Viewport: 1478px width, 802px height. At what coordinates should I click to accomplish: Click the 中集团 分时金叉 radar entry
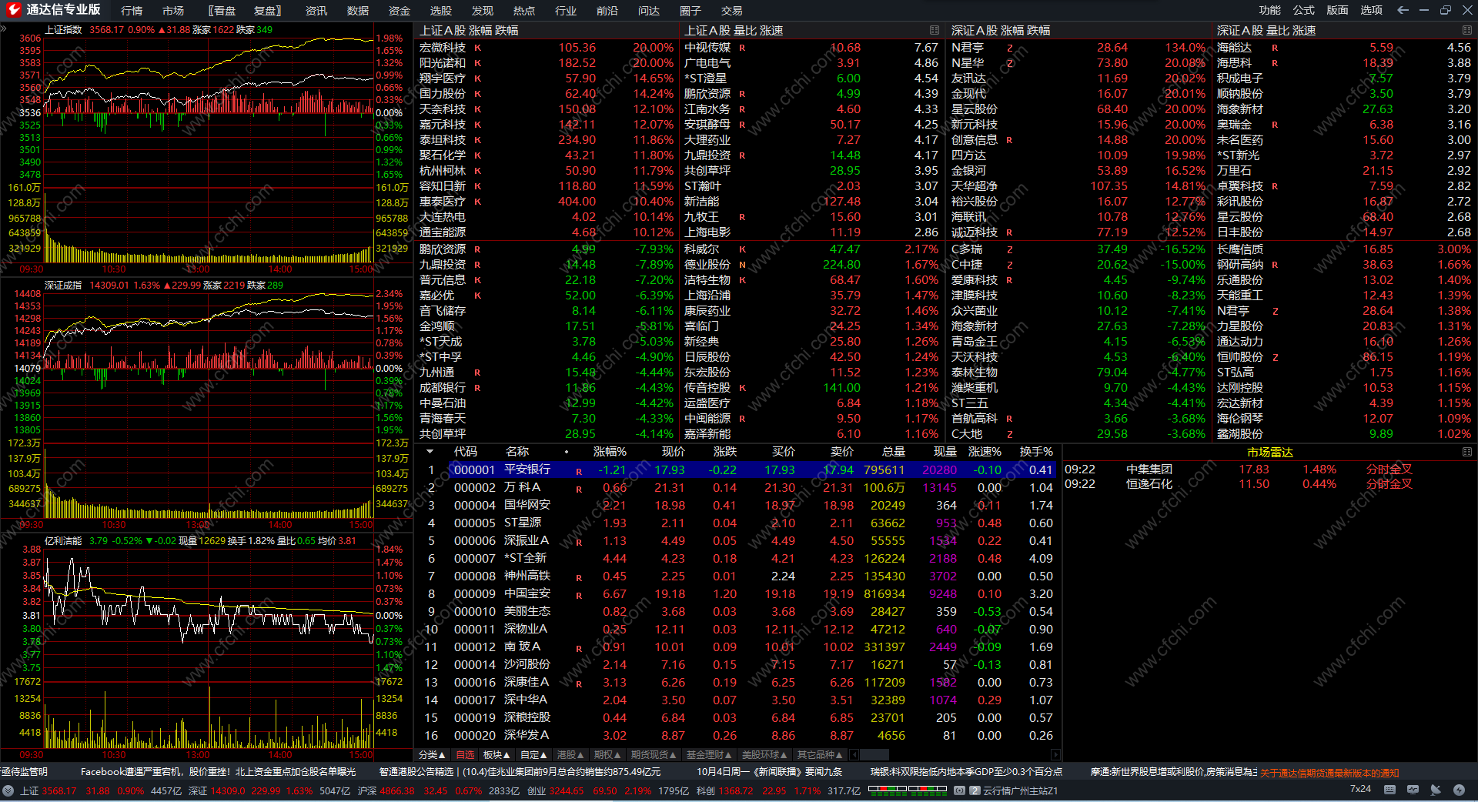(x=1239, y=469)
